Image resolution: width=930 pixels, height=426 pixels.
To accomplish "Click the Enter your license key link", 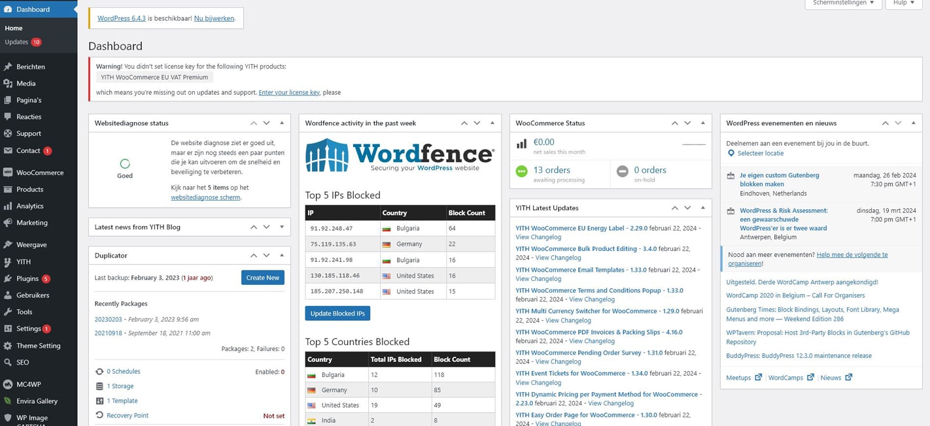I will point(289,93).
